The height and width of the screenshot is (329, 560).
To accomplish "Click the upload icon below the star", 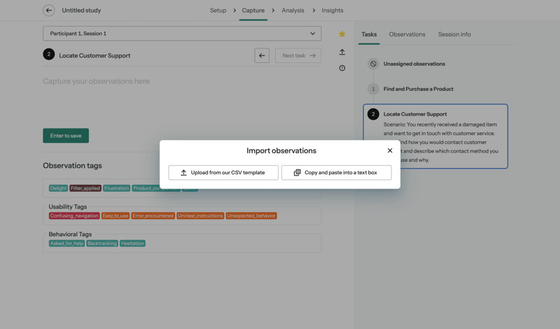I will coord(342,52).
